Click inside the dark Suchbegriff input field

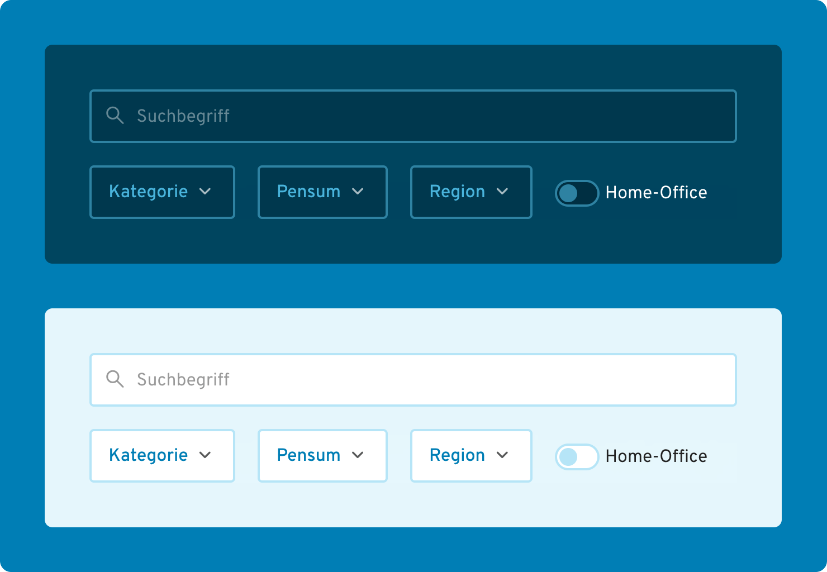click(x=391, y=116)
